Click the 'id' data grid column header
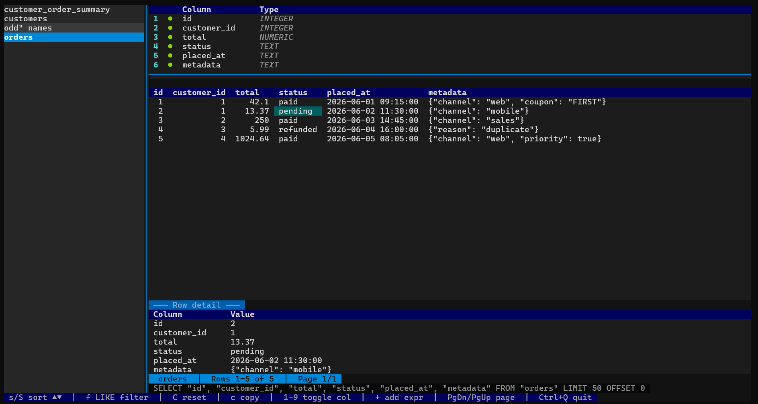Image resolution: width=758 pixels, height=404 pixels. point(158,92)
